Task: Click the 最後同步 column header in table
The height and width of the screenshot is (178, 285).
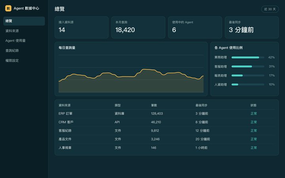Action: tap(201, 105)
